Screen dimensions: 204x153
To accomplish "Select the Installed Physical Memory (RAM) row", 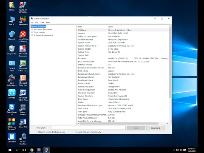I will (x=123, y=115).
